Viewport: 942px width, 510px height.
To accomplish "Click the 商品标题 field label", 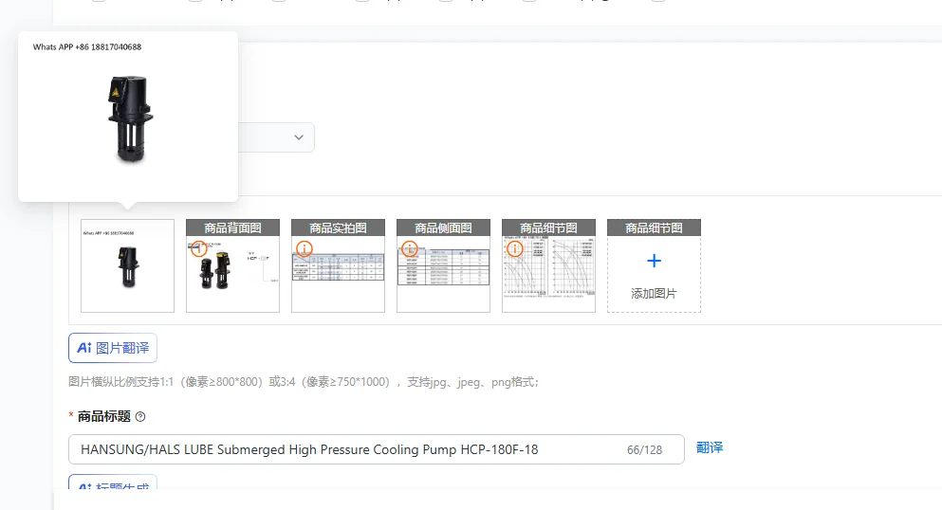I will 104,416.
